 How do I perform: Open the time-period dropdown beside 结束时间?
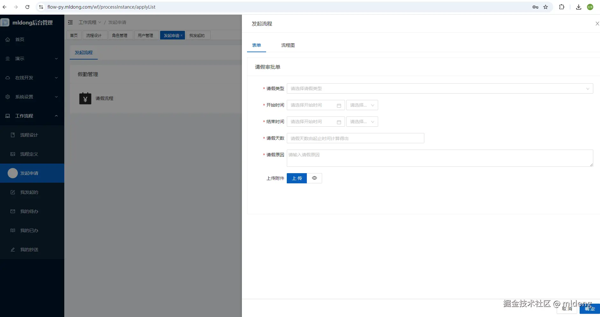pyautogui.click(x=362, y=122)
